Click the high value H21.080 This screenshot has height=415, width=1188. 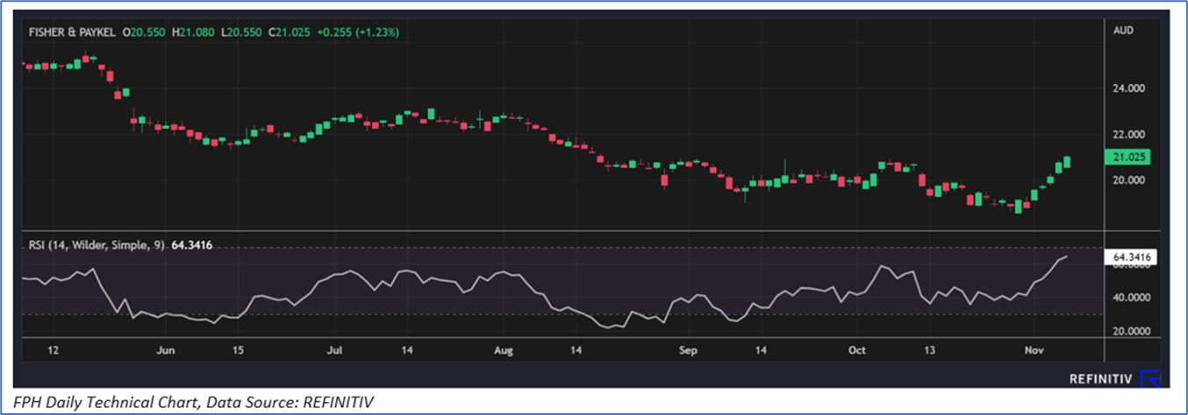point(194,32)
